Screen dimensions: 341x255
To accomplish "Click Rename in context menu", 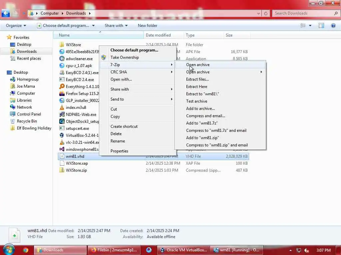I will (118, 141).
